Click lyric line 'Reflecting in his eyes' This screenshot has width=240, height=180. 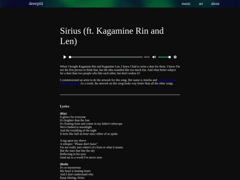point(73,154)
